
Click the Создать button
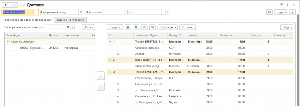115,27
